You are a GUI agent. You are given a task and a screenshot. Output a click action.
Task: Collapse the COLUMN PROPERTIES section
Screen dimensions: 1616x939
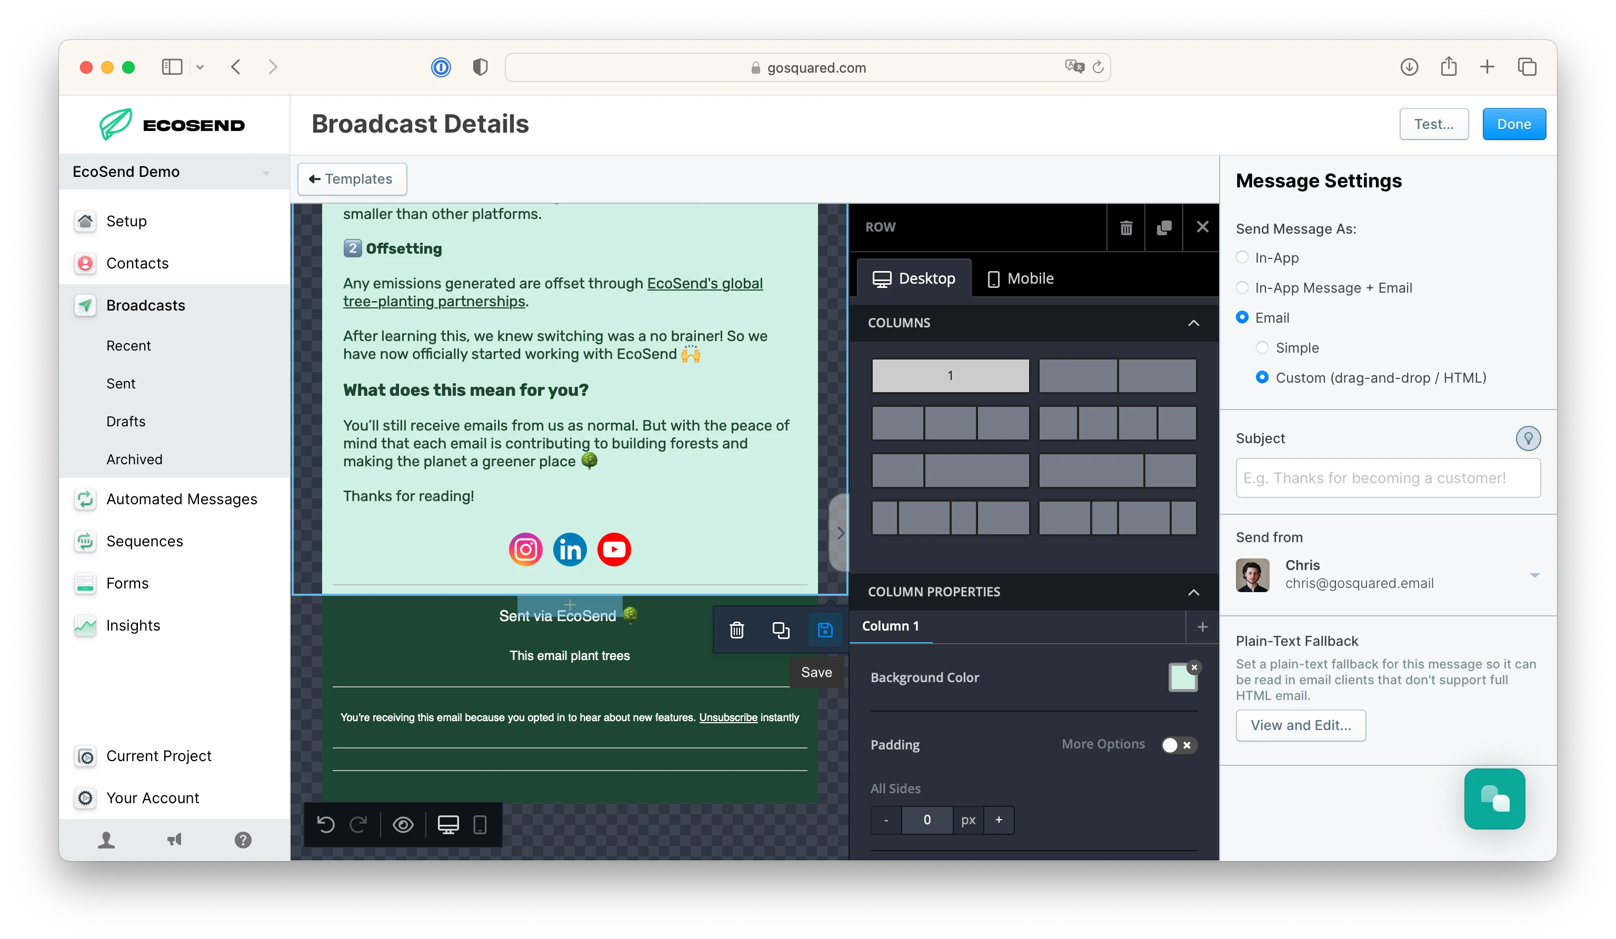[1193, 592]
